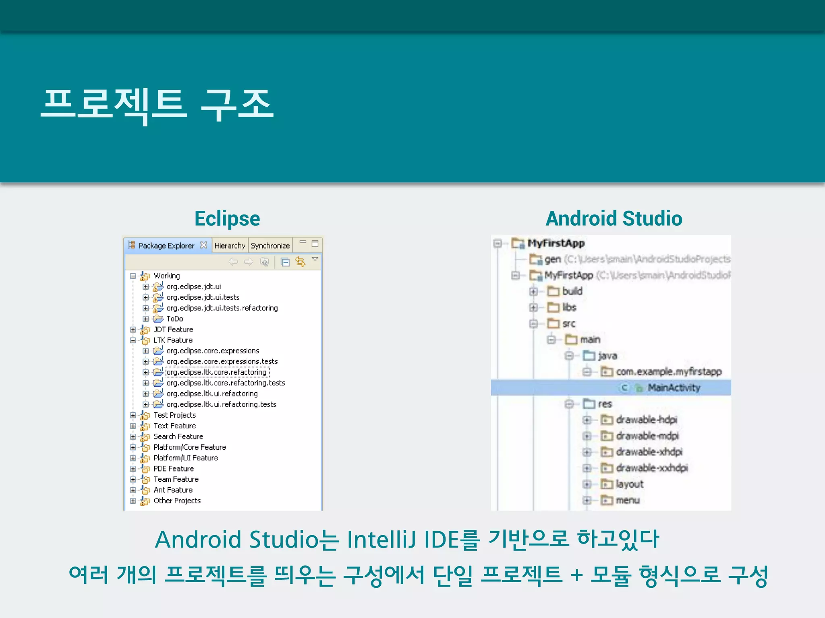Click the src folder icon
Image resolution: width=825 pixels, height=618 pixels.
pos(553,323)
